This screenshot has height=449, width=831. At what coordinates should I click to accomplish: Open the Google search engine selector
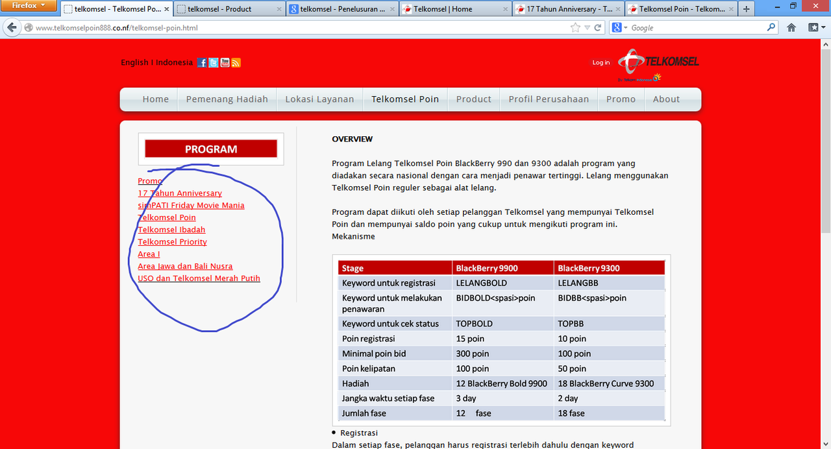[620, 28]
